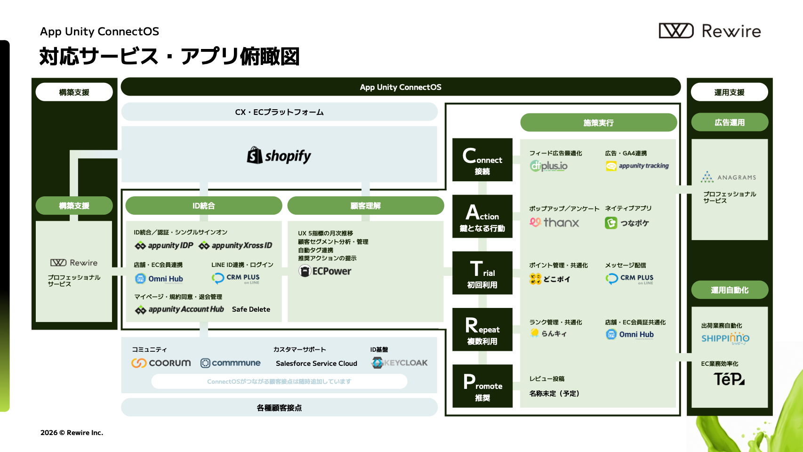Viewport: 803px width, 452px height.
Task: Click the らんキィ logo
Action: coord(548,333)
